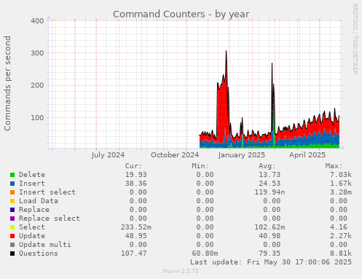Click Questions minimum value 60.80m
Screen dimensions: 362x279
205,254
